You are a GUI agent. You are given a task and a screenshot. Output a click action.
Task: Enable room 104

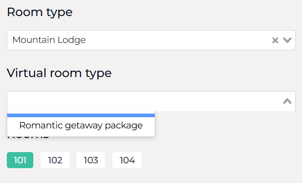127,160
